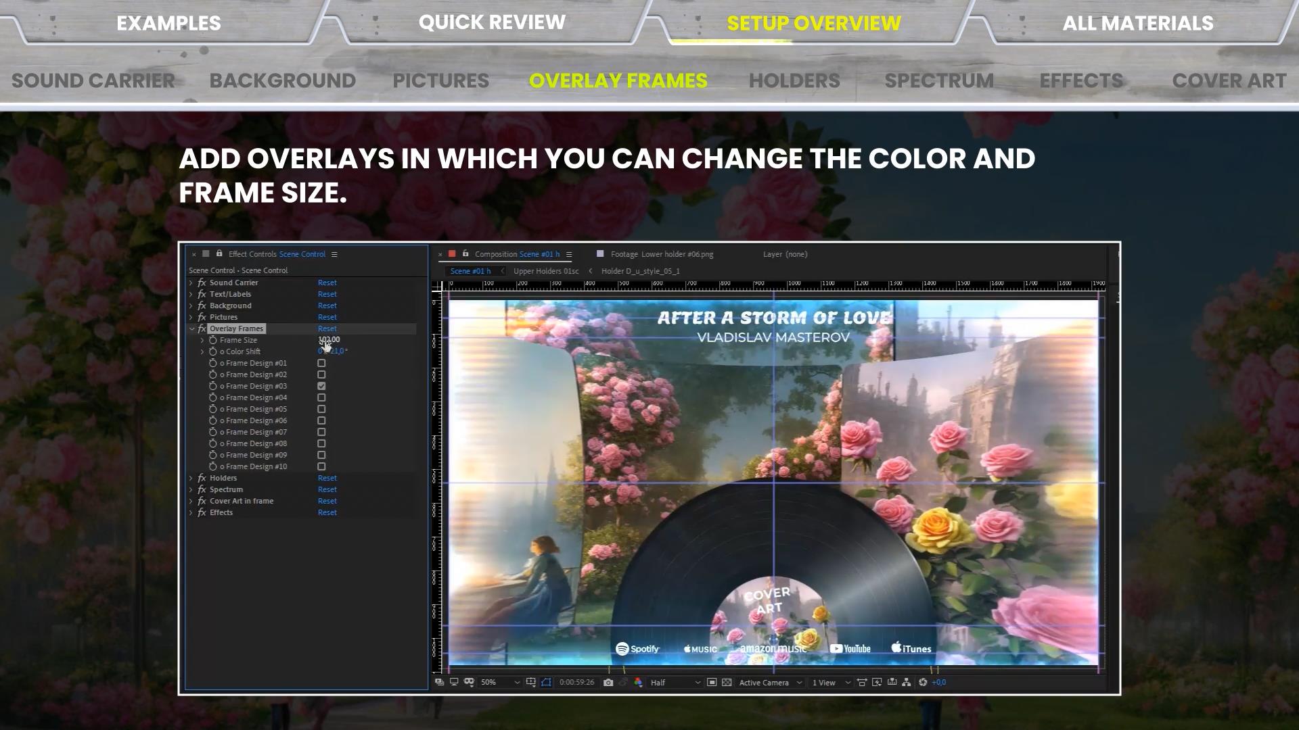The height and width of the screenshot is (730, 1299).
Task: Enable Frame Design #06 checkbox
Action: tap(321, 420)
